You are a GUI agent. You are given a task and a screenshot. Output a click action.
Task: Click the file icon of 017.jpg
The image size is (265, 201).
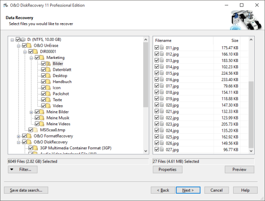(162, 86)
